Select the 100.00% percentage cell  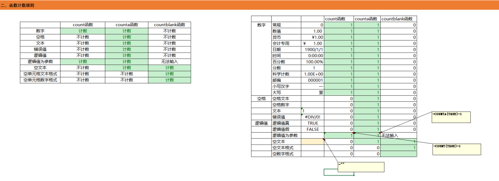tap(312, 62)
